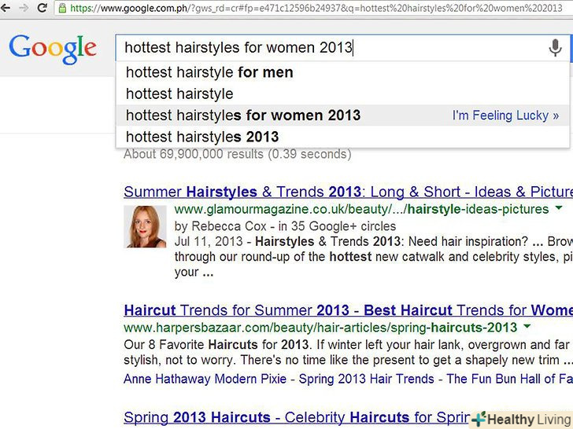Open Haircut Trends for Summer 2013 result
The width and height of the screenshot is (573, 429).
coord(348,310)
